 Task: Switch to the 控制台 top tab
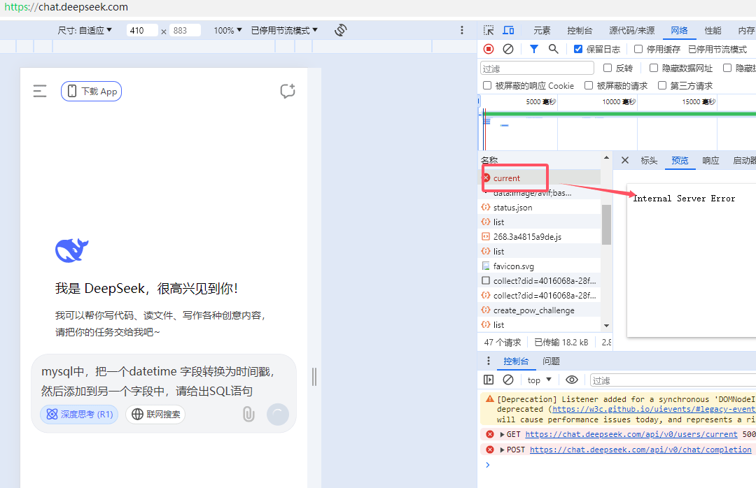click(x=580, y=30)
